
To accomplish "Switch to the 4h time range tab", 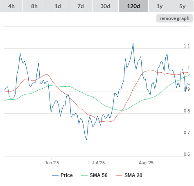I will [11, 6].
